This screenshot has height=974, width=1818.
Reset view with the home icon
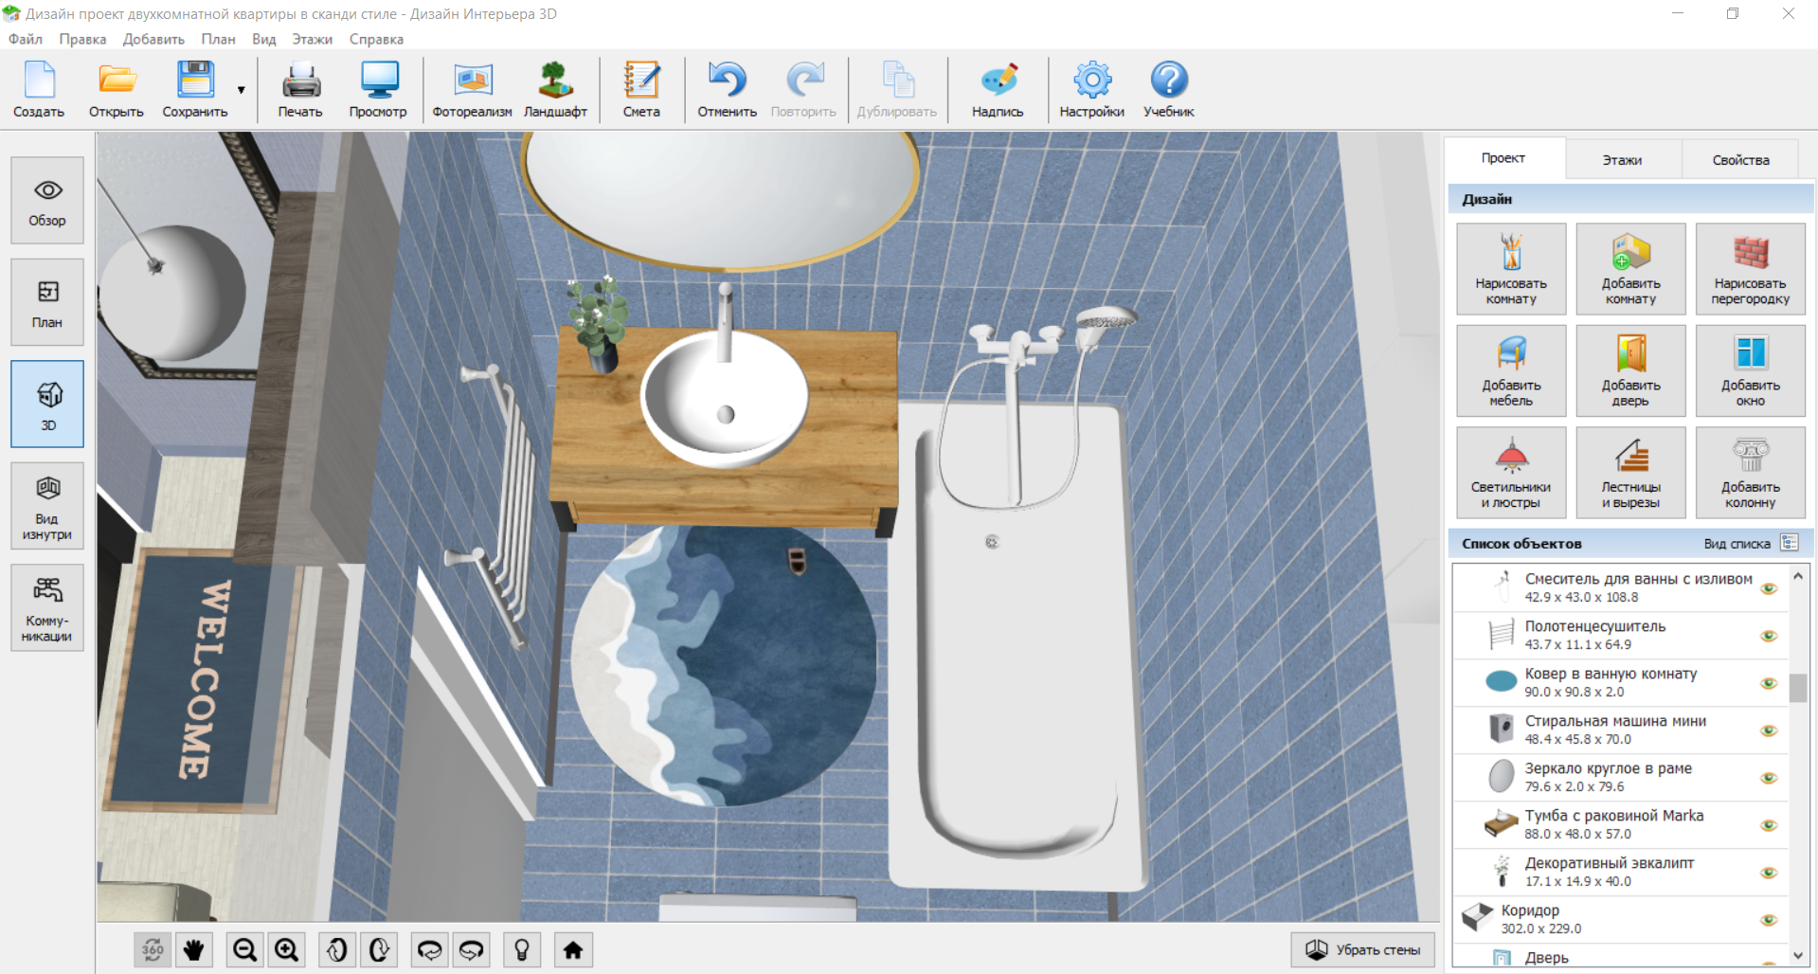(x=573, y=949)
